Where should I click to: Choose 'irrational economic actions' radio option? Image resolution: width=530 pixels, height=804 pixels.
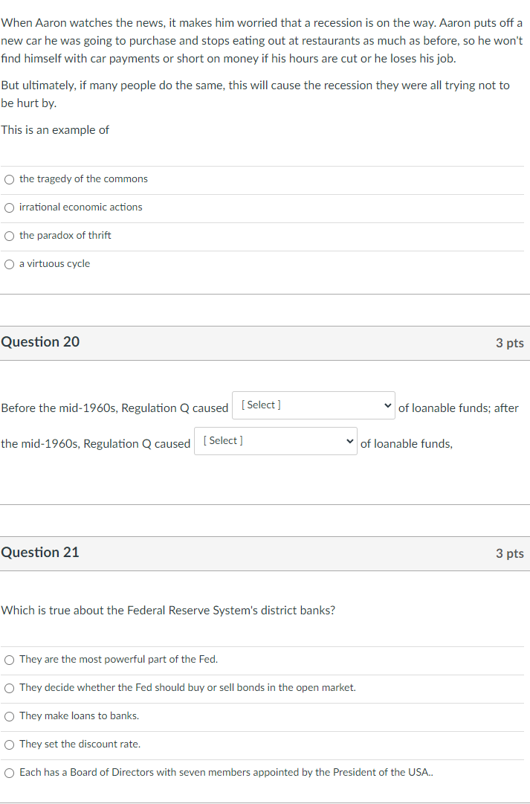9,208
